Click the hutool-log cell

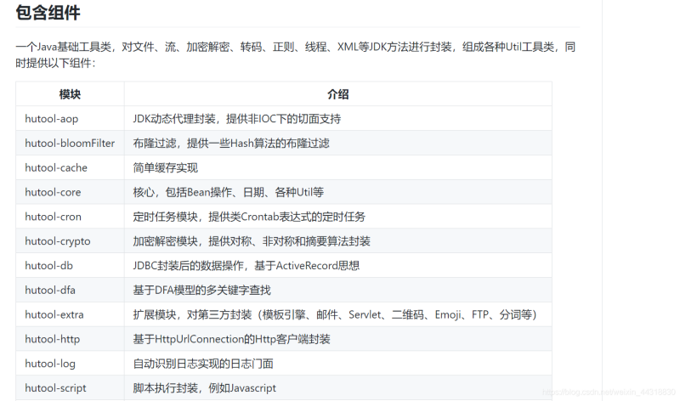(x=70, y=364)
